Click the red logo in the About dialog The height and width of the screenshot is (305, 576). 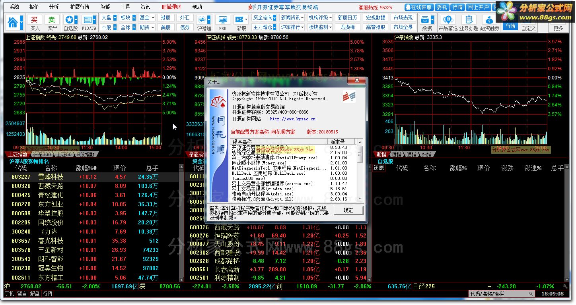[349, 96]
